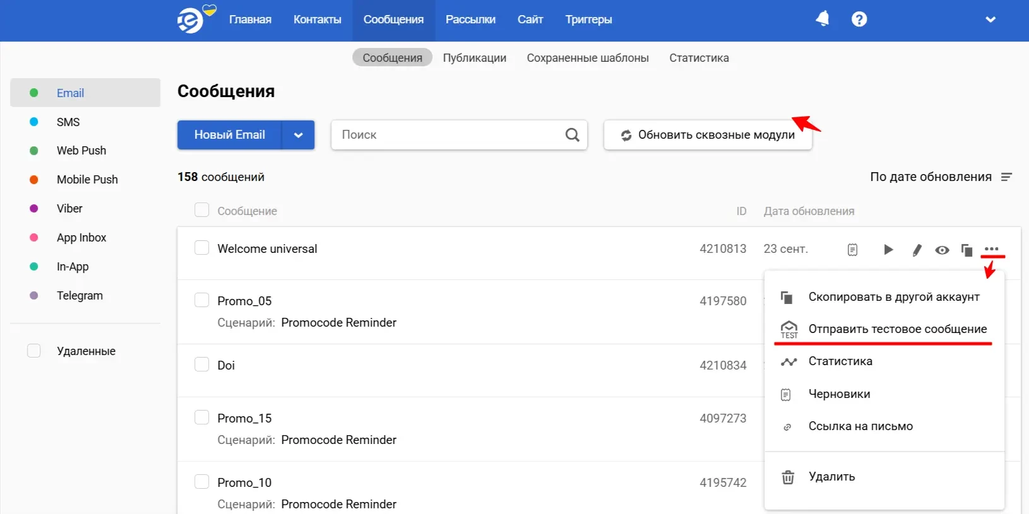Choose Отправить тестовое сообщение from menu

(x=897, y=329)
